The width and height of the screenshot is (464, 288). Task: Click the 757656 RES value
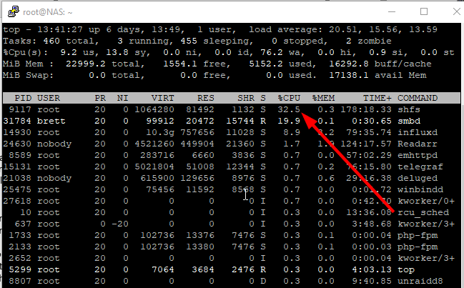[197, 132]
